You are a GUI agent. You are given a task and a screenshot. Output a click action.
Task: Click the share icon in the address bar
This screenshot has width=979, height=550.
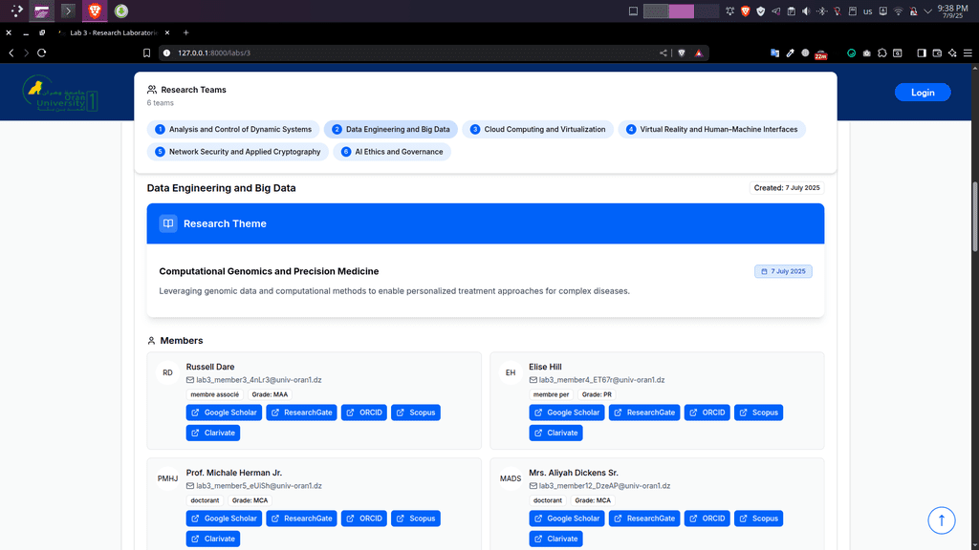pos(664,53)
